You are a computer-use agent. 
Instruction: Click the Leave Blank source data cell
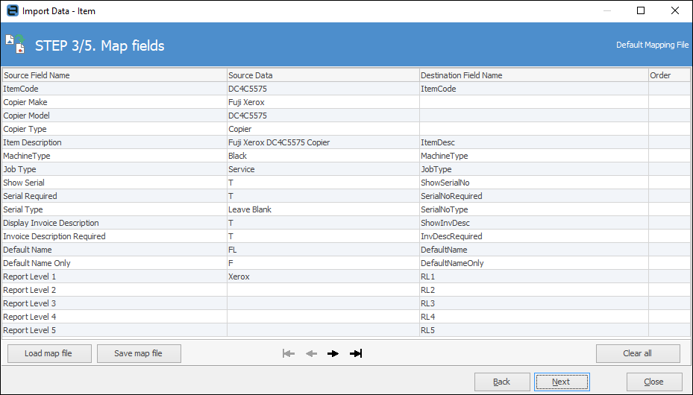(x=323, y=209)
